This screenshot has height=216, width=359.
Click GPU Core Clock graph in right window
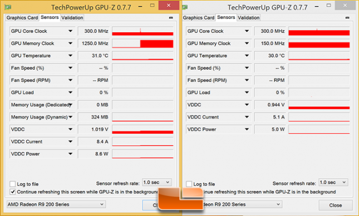point(319,31)
